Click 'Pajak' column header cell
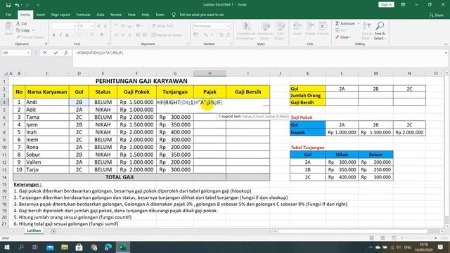450x253 pixels. (210, 92)
